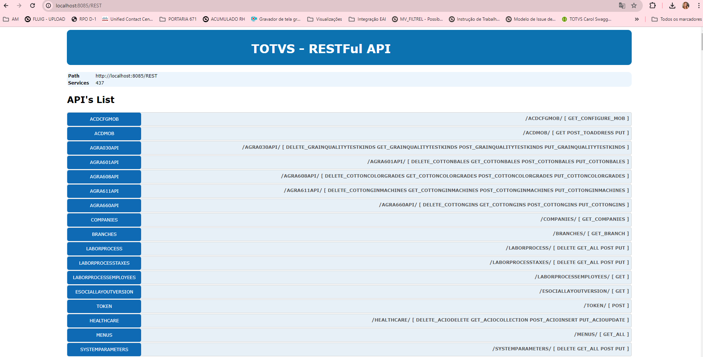
Task: Click the /TOKEN/ POST endpoint text
Action: 606,306
